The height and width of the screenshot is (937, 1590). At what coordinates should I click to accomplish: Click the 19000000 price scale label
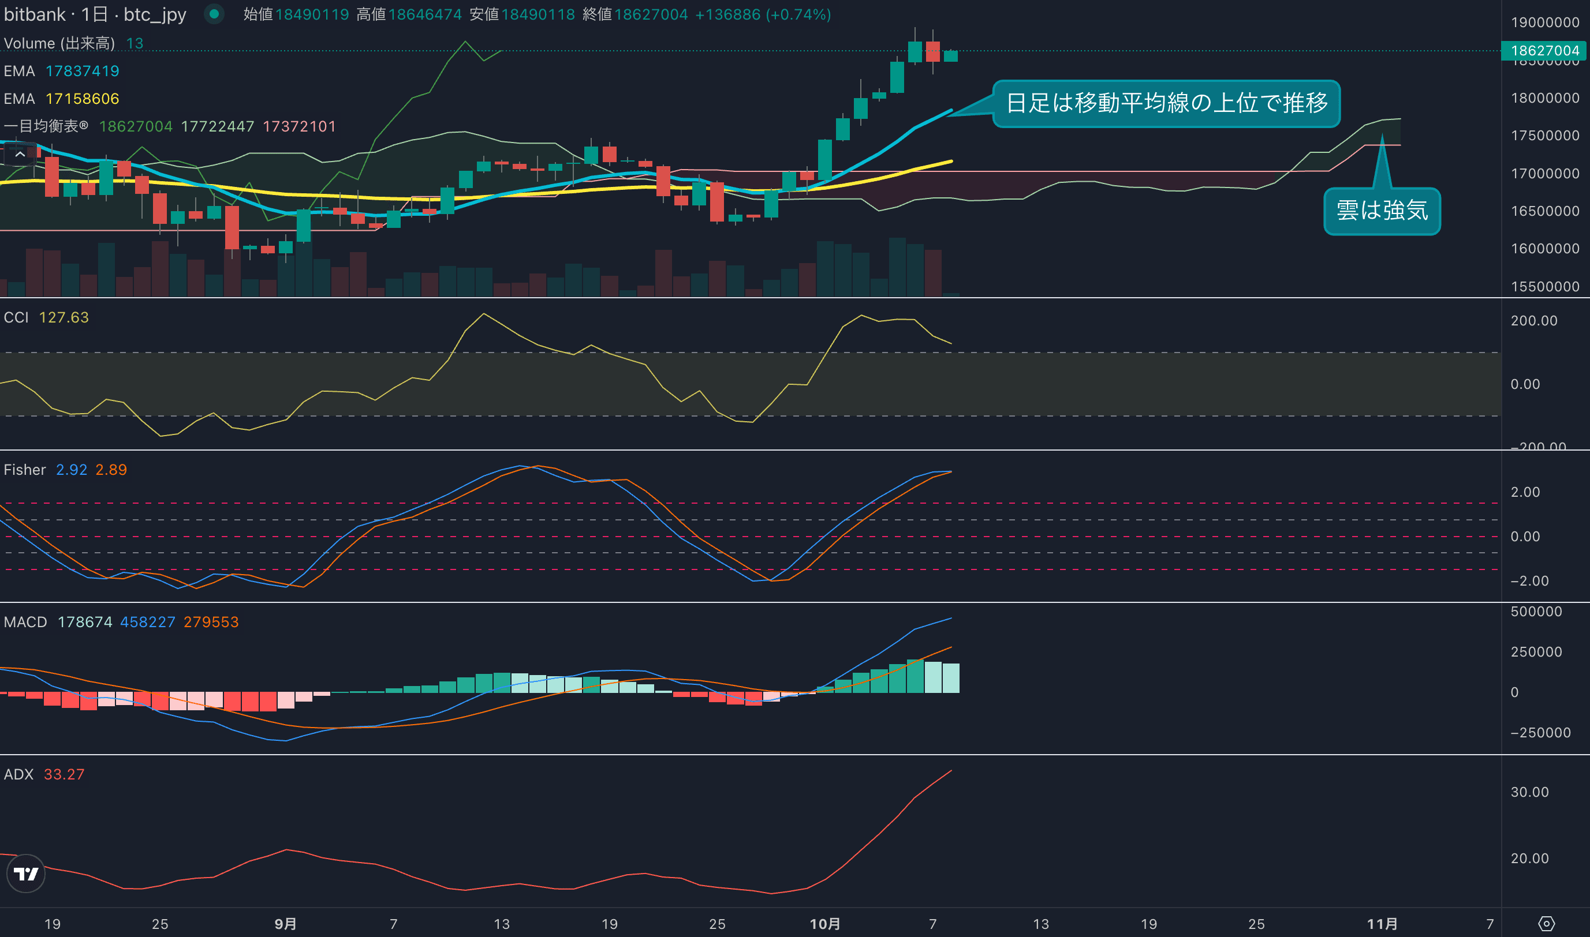(x=1544, y=22)
